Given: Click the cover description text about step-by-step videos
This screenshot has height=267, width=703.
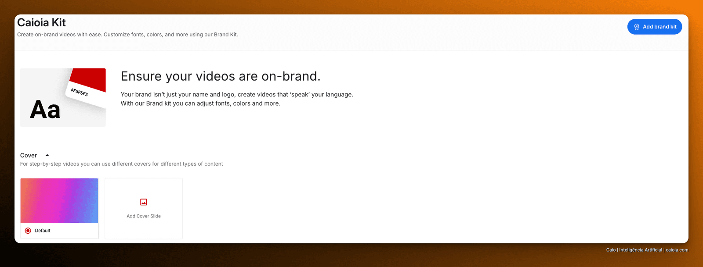Looking at the screenshot, I should (x=122, y=164).
